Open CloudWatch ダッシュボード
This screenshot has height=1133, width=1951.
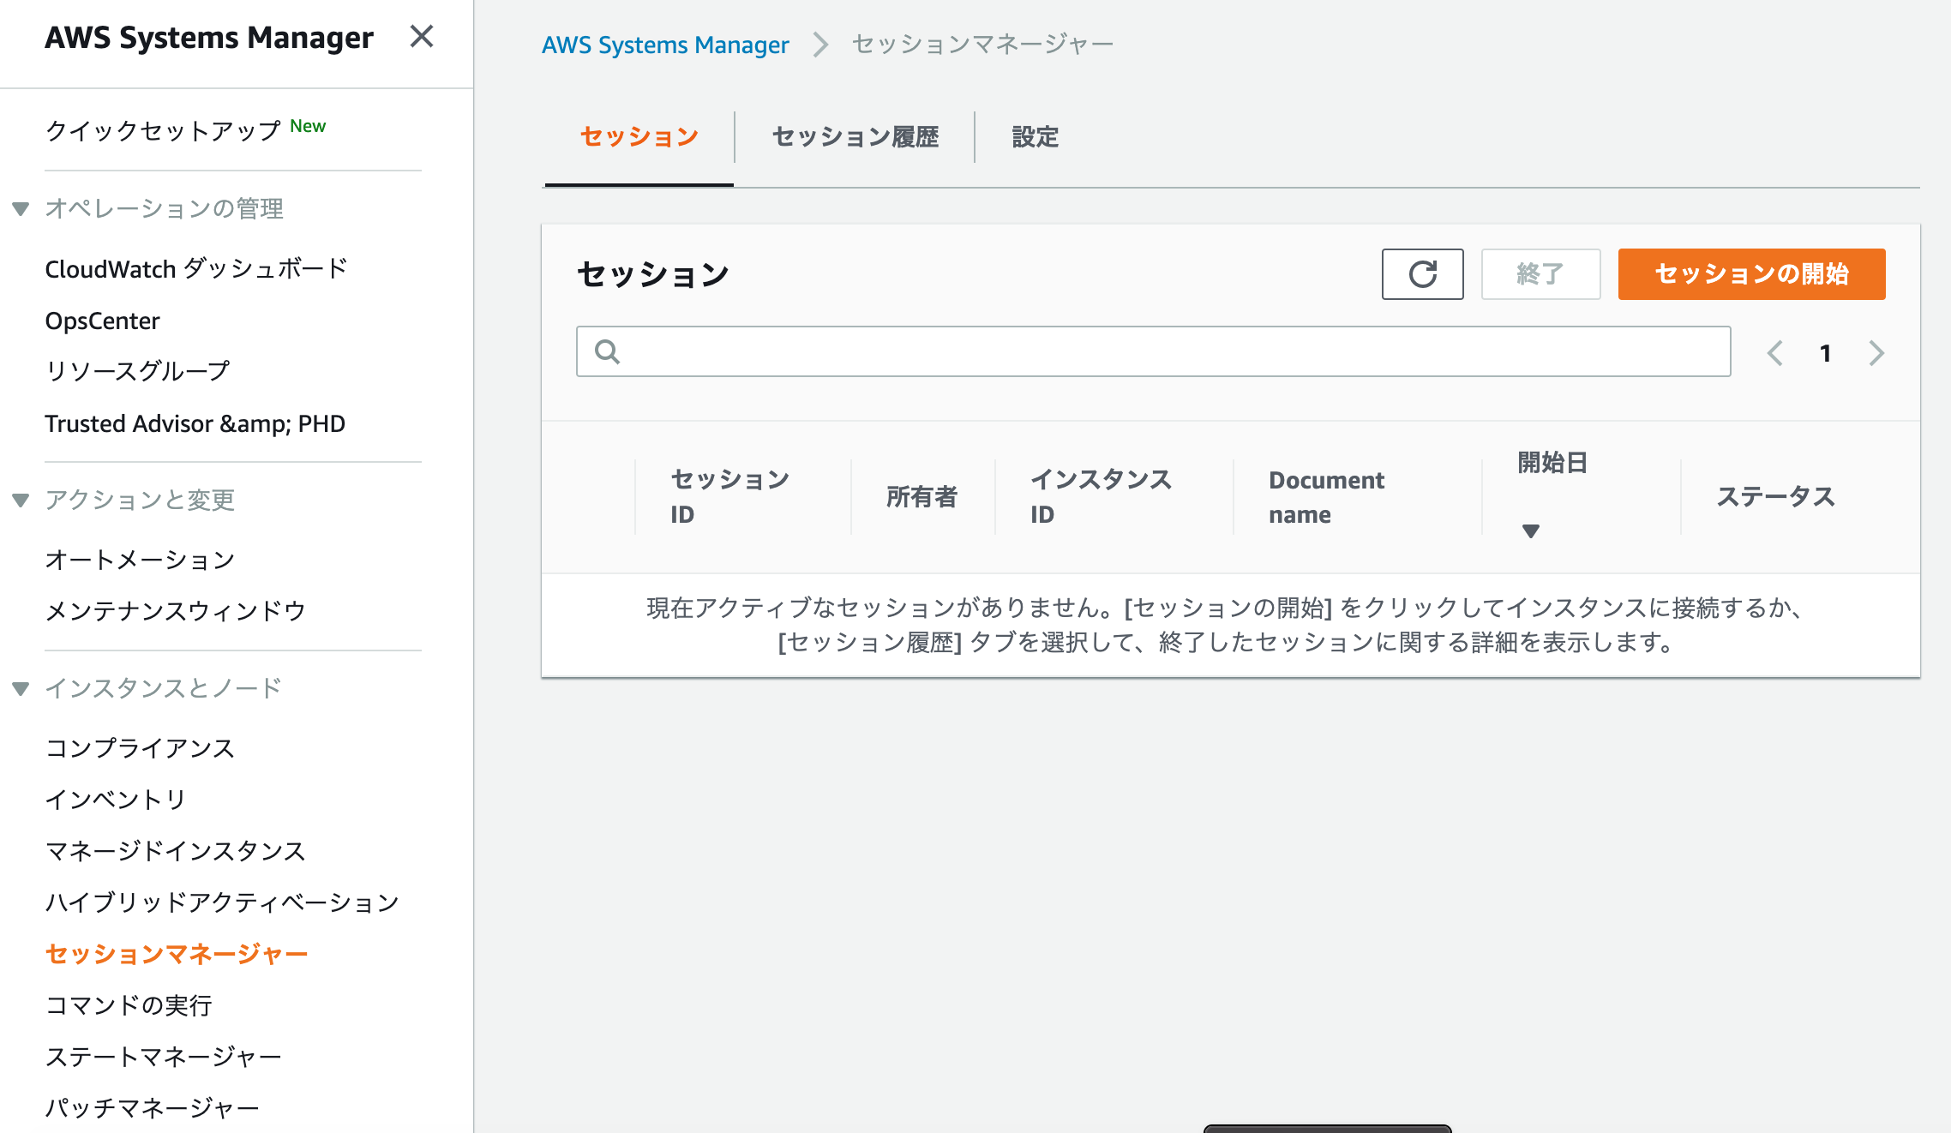click(196, 268)
